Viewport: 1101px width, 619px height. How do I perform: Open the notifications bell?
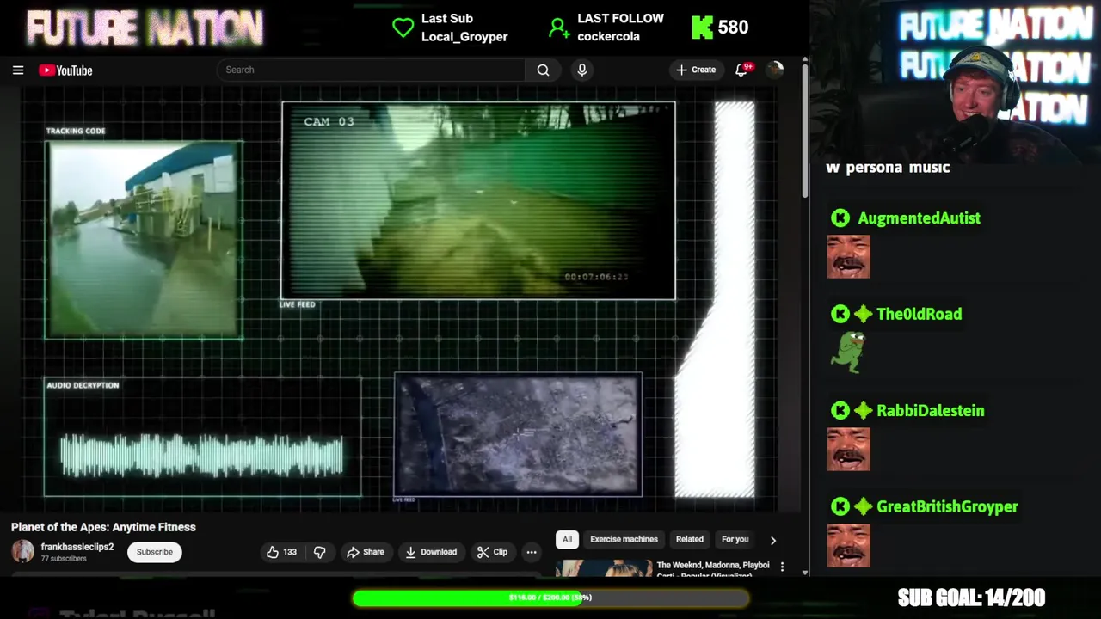[x=741, y=70]
